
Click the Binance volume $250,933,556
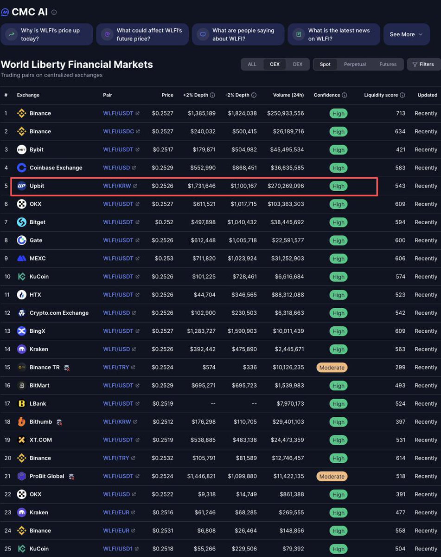286,113
